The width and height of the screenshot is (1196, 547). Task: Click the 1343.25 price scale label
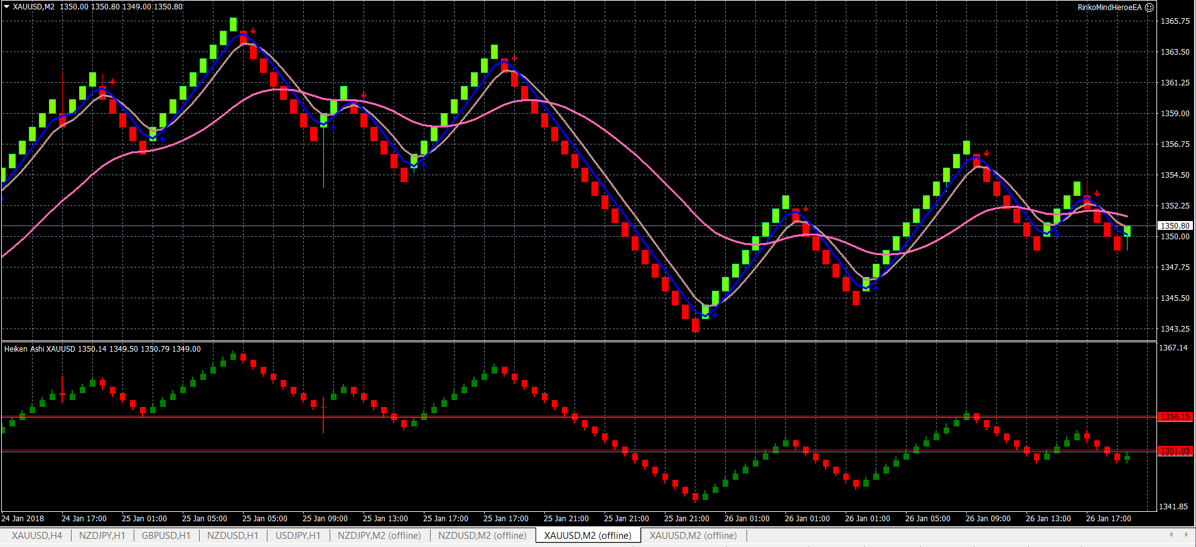1175,329
